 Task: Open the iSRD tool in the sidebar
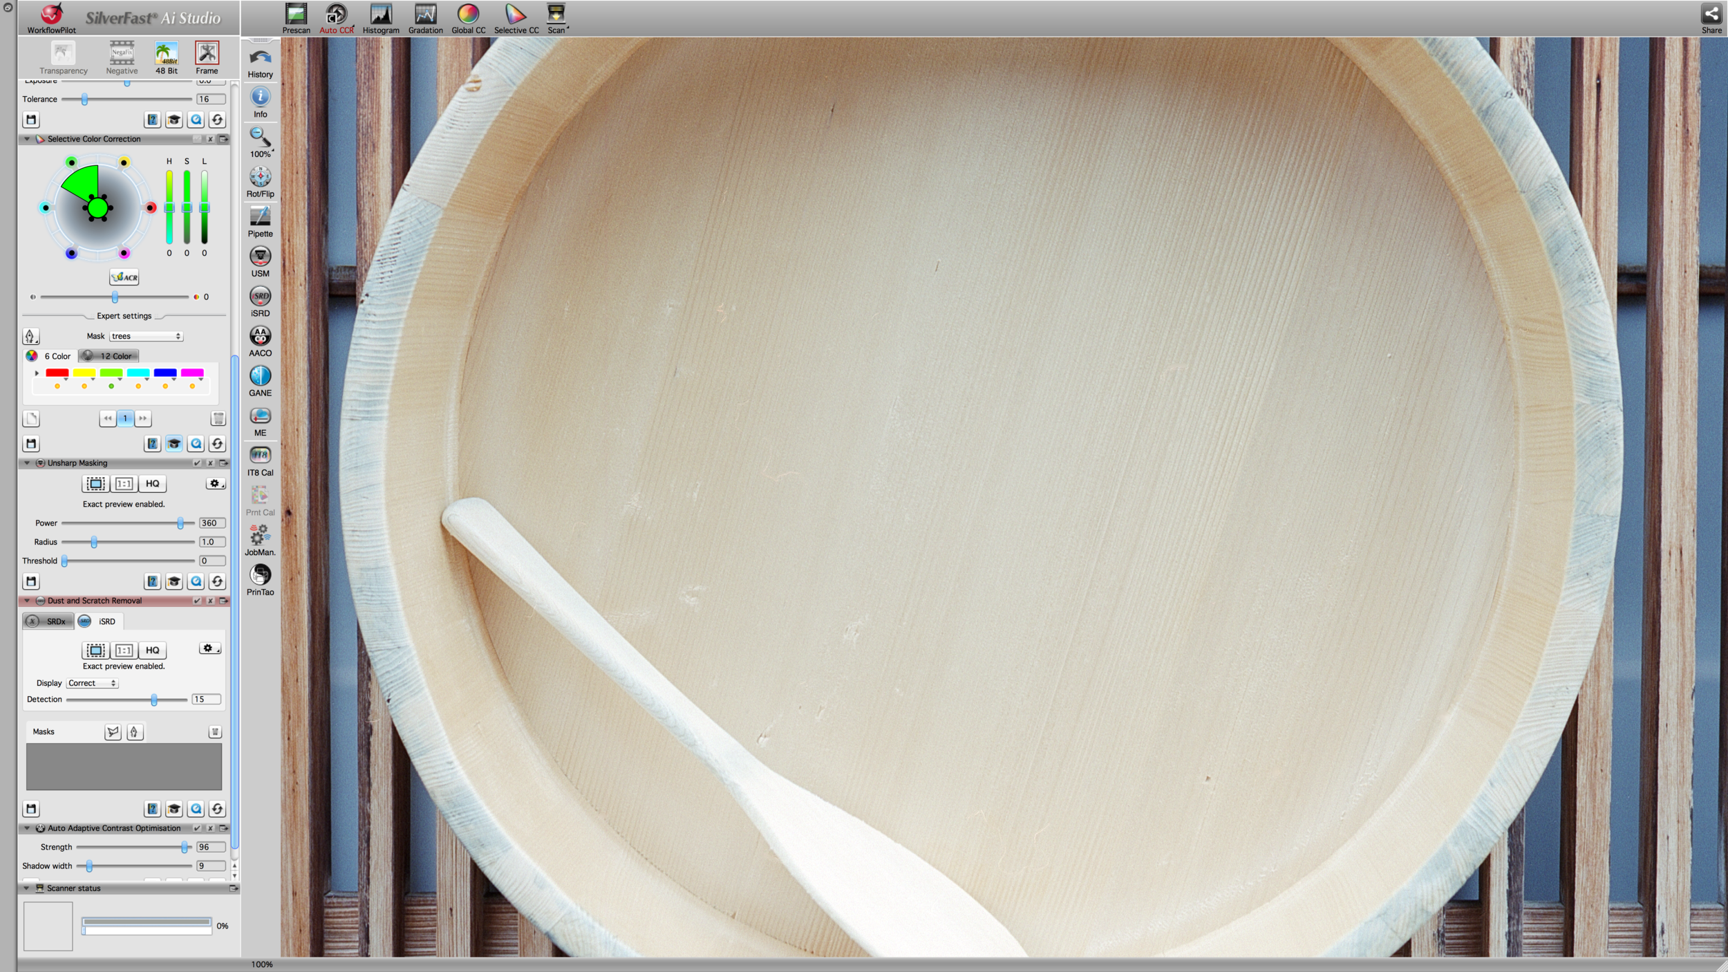(x=260, y=301)
